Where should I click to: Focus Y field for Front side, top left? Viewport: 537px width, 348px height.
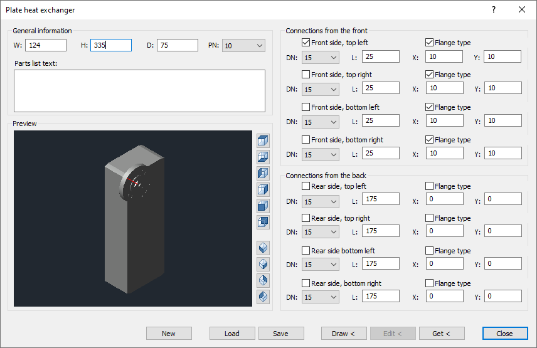tap(502, 56)
